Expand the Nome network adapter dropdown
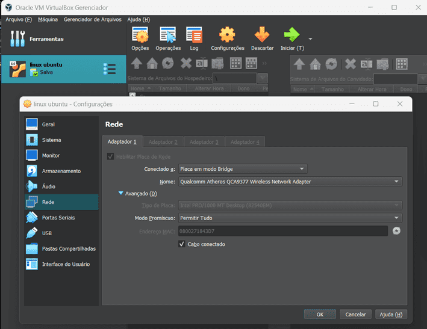427x329 pixels. coord(290,181)
